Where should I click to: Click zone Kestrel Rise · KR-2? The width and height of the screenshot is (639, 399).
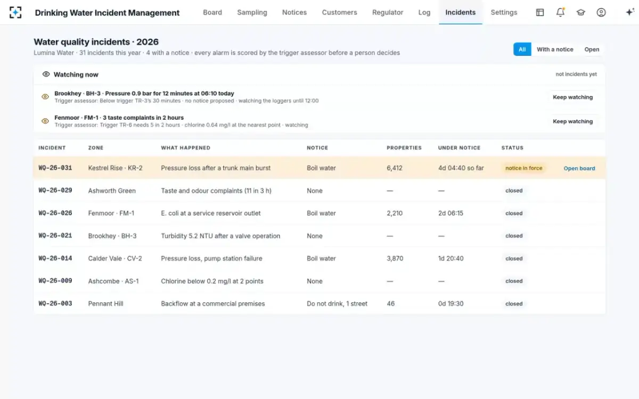[x=115, y=168]
